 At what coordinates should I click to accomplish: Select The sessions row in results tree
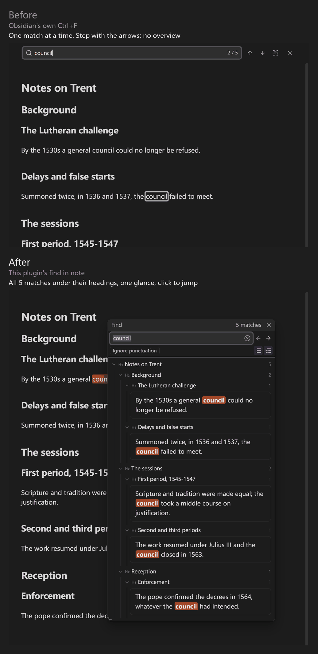[195, 469]
